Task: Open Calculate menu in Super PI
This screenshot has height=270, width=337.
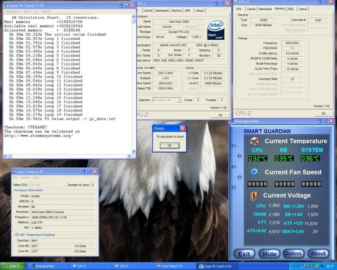Action: pos(12,11)
